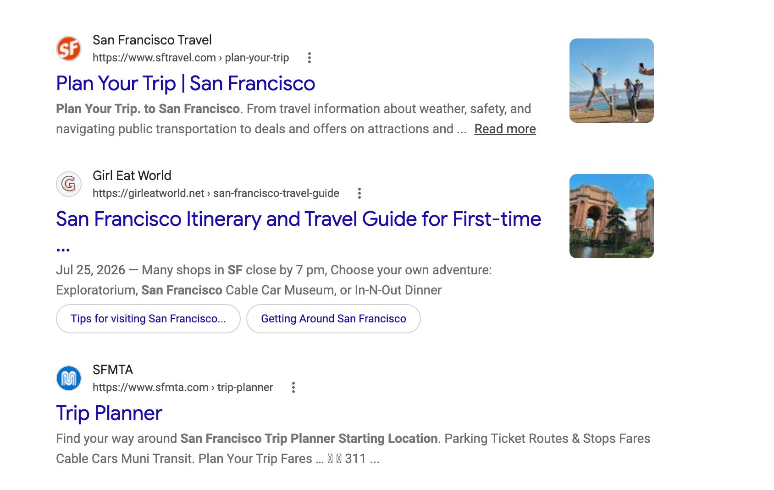Select Getting Around San Francisco chip
The image size is (774, 490).
[x=333, y=319]
